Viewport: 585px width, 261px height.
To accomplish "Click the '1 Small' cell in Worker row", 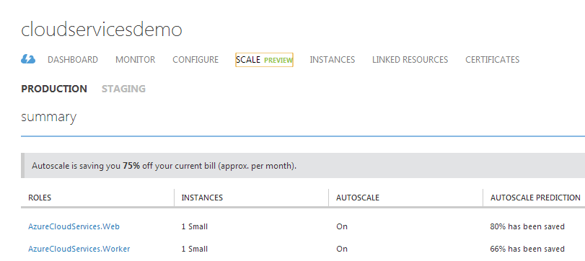I will point(195,249).
